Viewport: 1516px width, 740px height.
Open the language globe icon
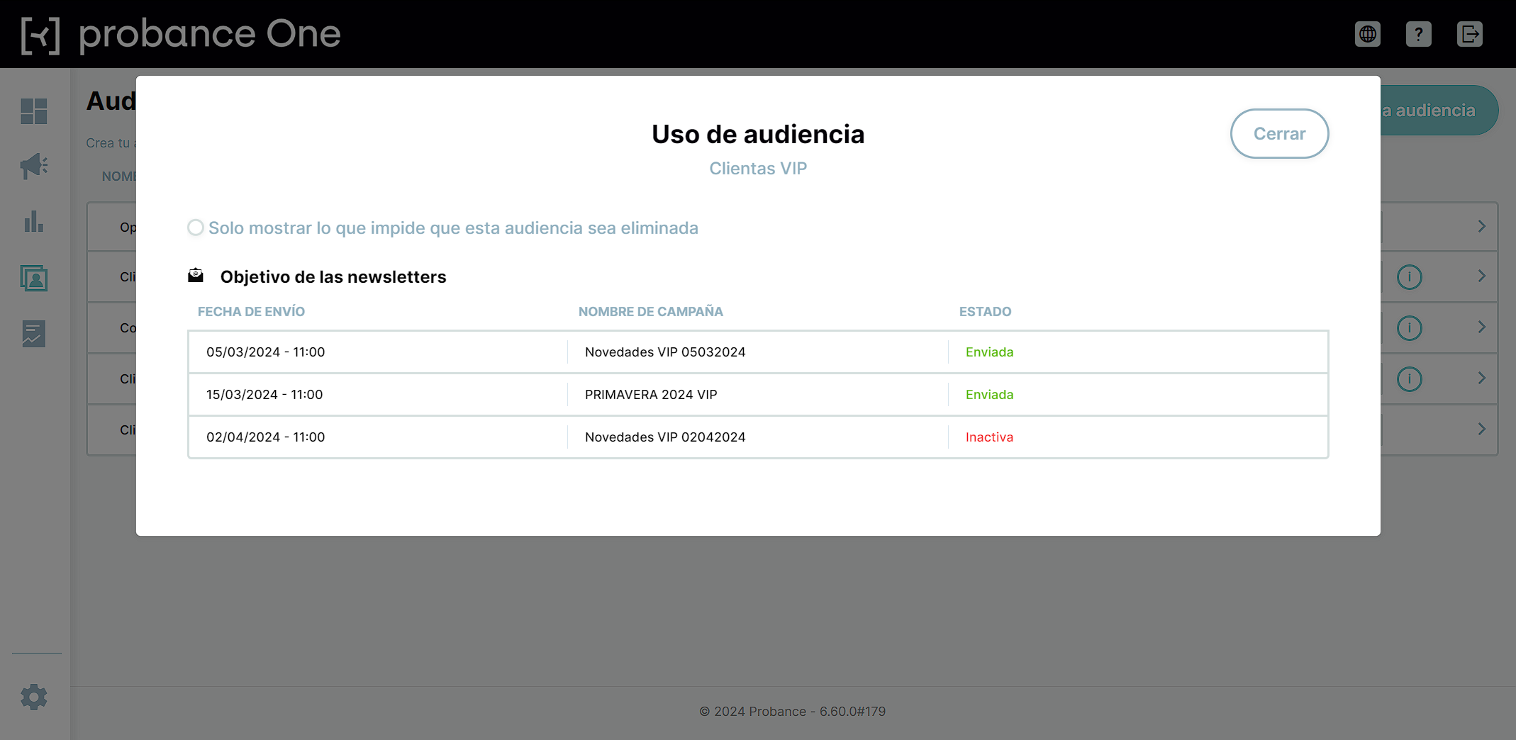(x=1367, y=34)
